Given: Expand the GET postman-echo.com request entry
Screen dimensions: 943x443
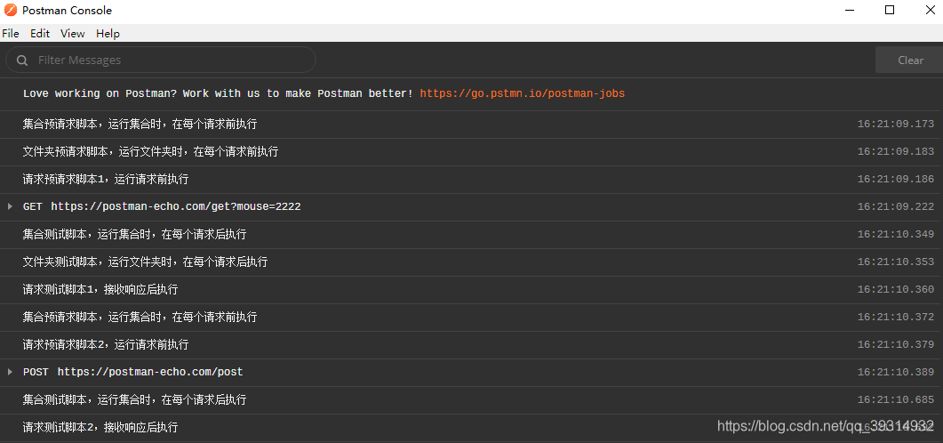Looking at the screenshot, I should click(x=10, y=206).
